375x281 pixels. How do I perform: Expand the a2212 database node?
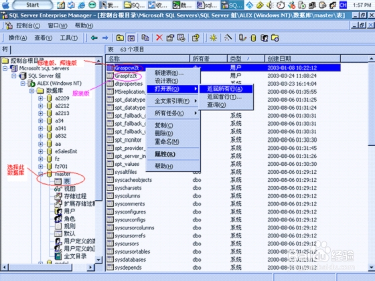tap(40, 106)
